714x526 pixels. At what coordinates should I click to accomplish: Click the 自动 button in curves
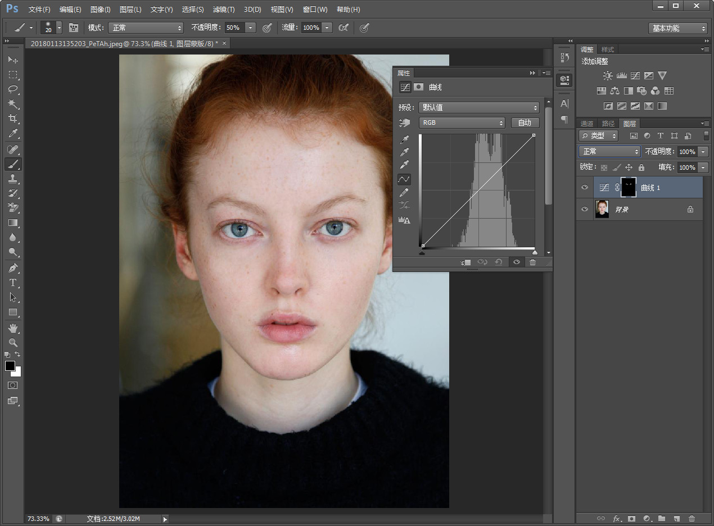pos(525,123)
